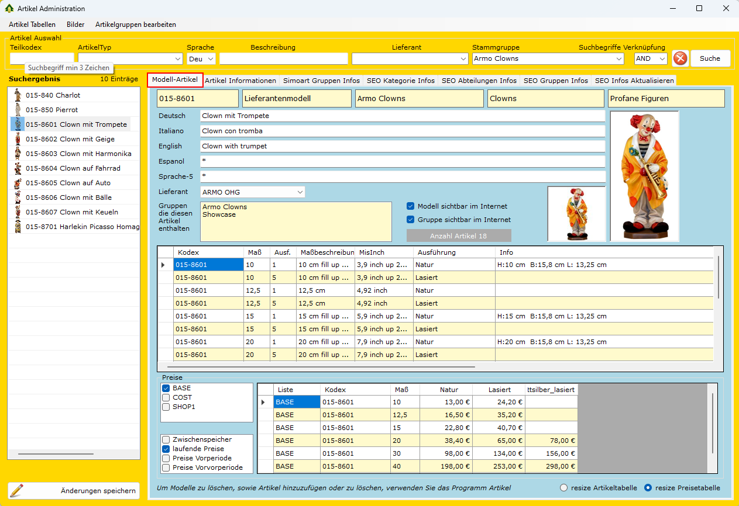Screen dimensions: 739x506
Task: Click the pencil icon on save changes
Action: click(17, 491)
